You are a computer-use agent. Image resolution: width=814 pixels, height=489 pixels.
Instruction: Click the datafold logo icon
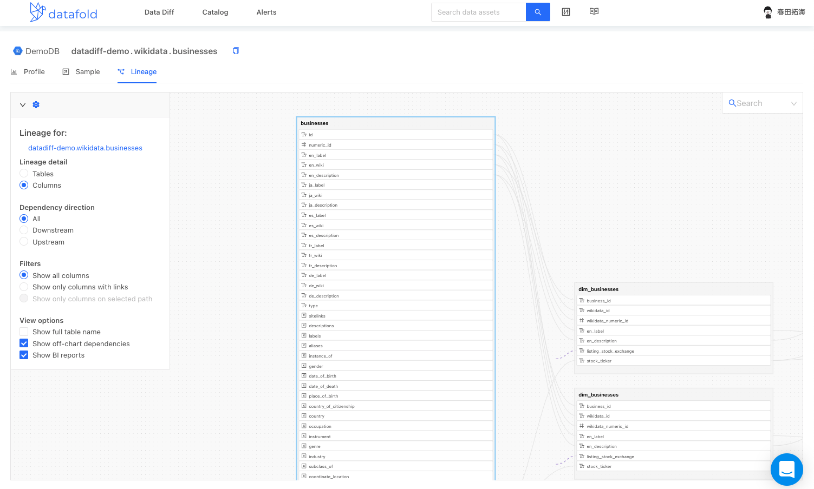pyautogui.click(x=37, y=12)
